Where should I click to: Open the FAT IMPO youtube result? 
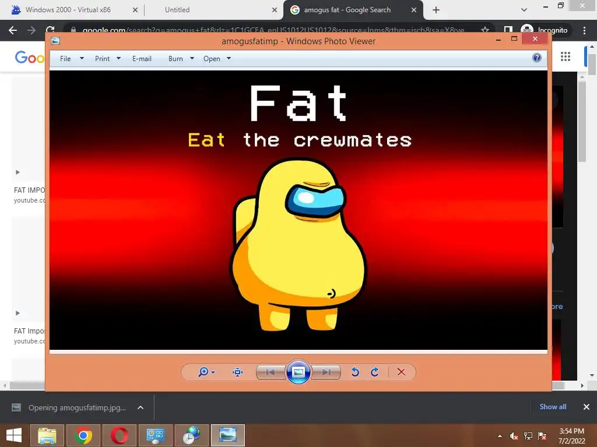[x=29, y=194]
